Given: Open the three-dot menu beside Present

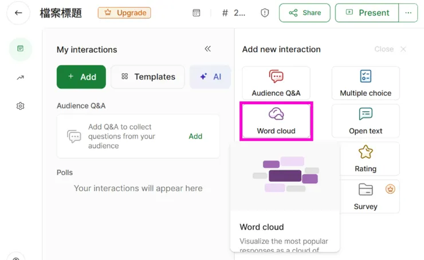Looking at the screenshot, I should tap(408, 13).
